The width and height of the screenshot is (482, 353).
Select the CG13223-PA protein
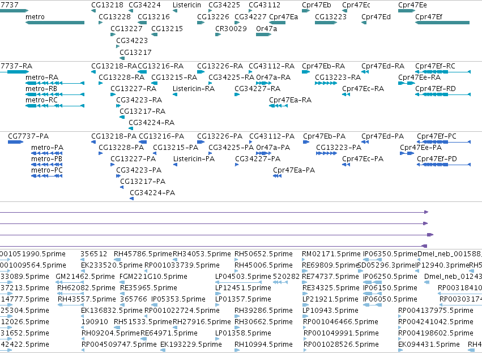(326, 153)
